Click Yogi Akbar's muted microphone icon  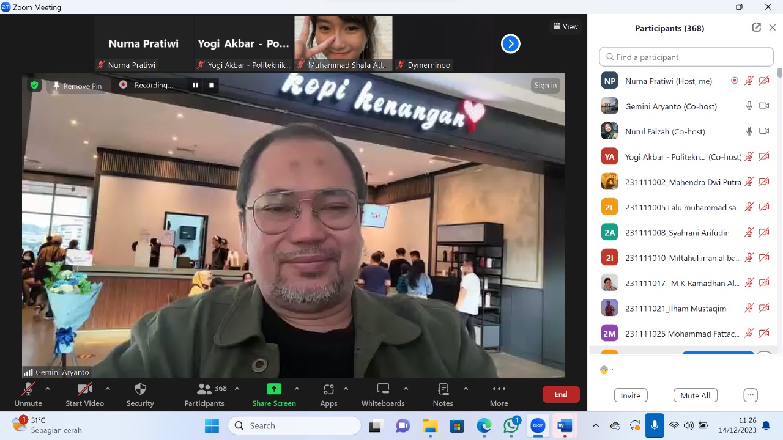click(x=749, y=156)
